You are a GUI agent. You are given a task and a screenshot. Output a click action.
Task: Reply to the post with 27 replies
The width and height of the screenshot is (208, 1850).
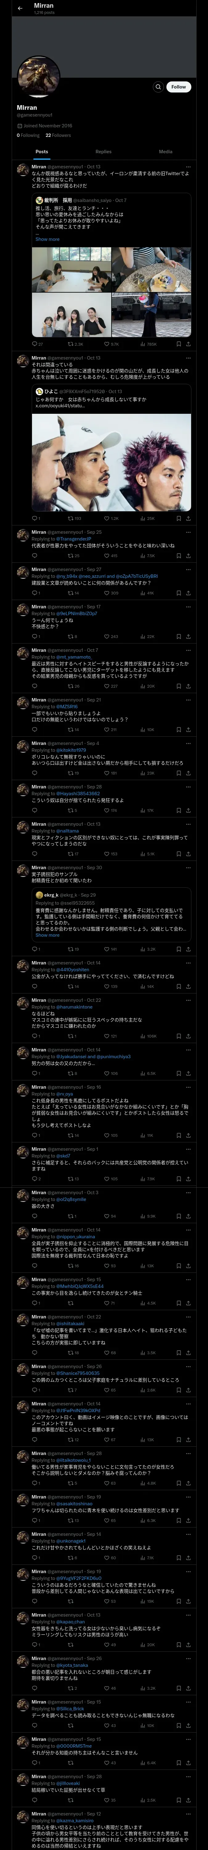click(x=37, y=344)
